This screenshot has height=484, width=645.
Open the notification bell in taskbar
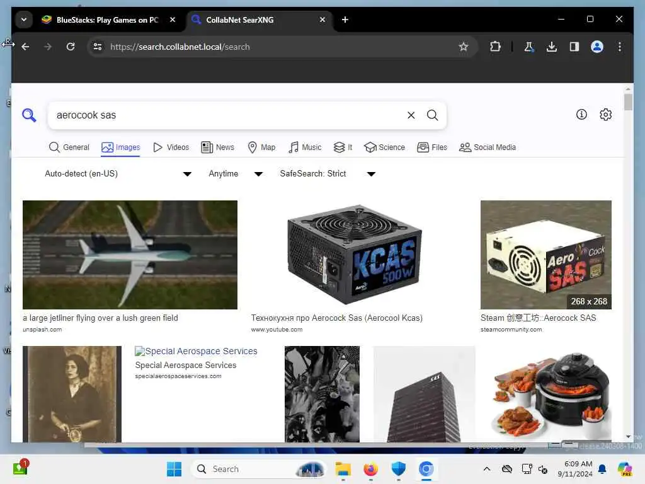coord(602,469)
